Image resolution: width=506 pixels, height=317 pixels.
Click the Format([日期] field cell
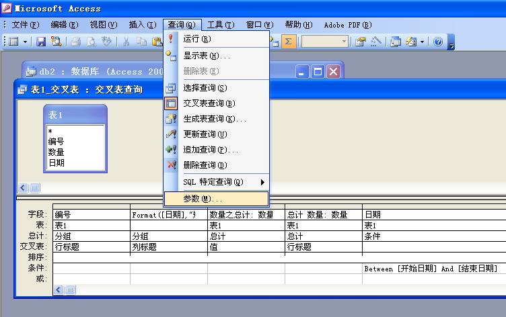pos(169,214)
